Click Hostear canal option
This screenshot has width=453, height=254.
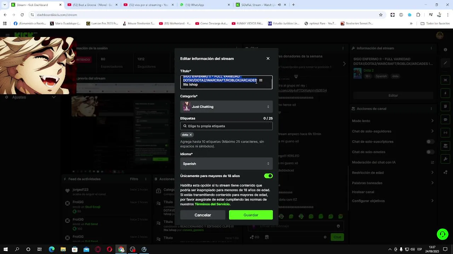click(363, 192)
